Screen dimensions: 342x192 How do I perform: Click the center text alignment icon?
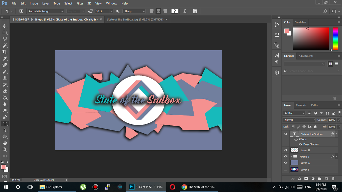coord(158,11)
